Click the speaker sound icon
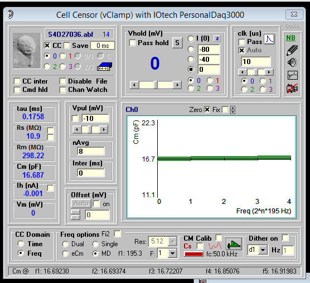The height and width of the screenshot is (283, 310). (x=292, y=62)
